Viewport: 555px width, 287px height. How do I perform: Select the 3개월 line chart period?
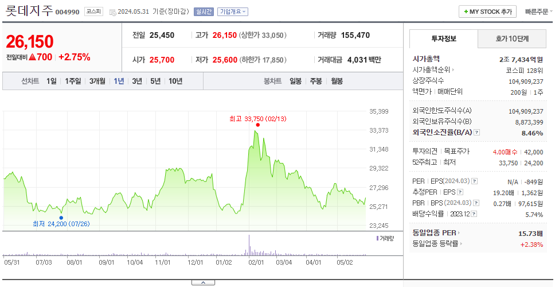97,81
